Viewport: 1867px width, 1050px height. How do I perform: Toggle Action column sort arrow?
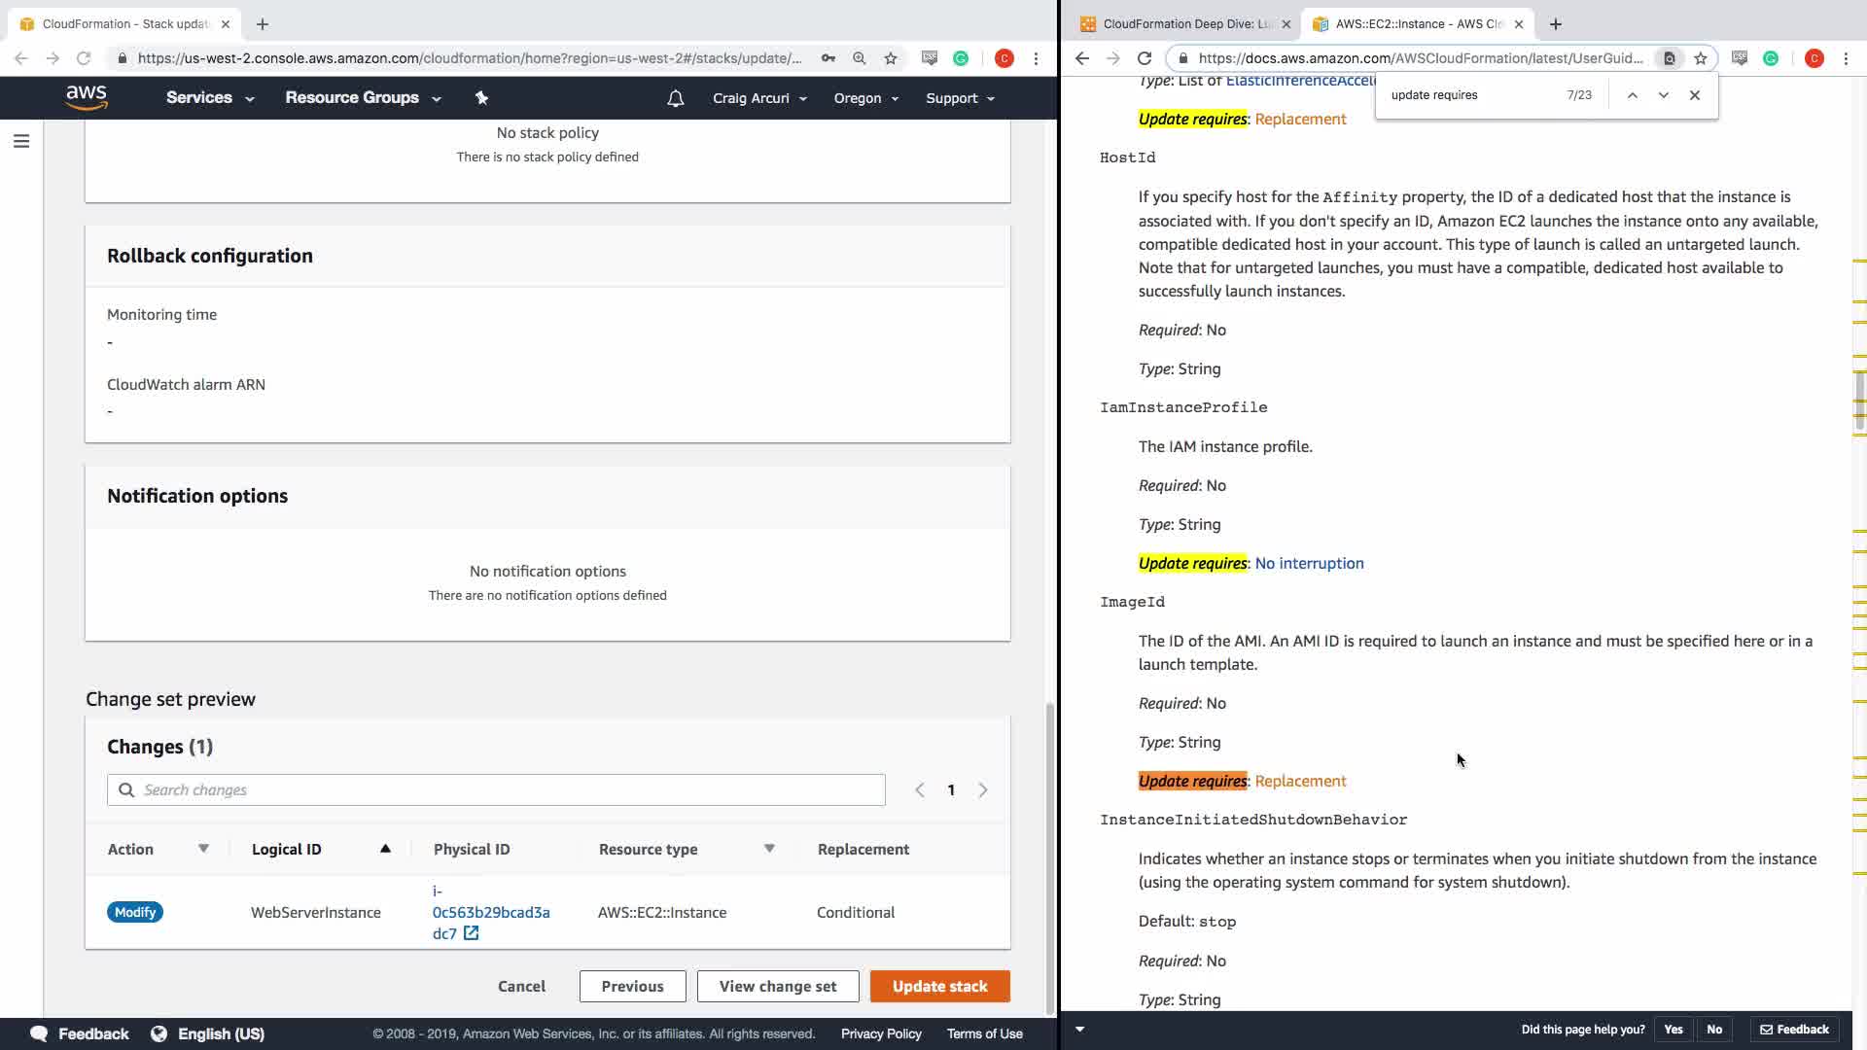203,849
